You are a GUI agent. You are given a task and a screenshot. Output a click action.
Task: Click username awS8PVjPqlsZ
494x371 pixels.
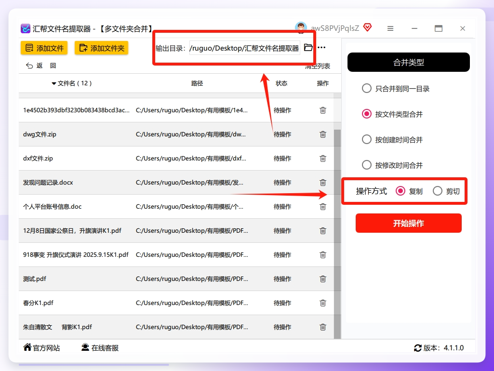click(x=335, y=28)
